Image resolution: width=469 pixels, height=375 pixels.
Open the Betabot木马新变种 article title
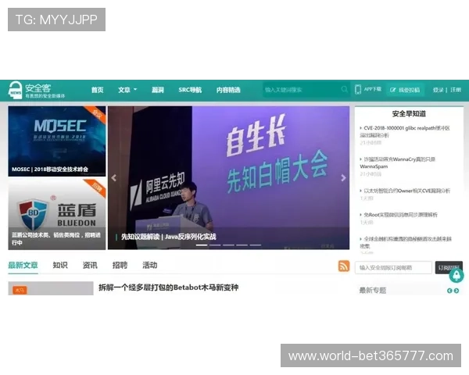point(168,287)
